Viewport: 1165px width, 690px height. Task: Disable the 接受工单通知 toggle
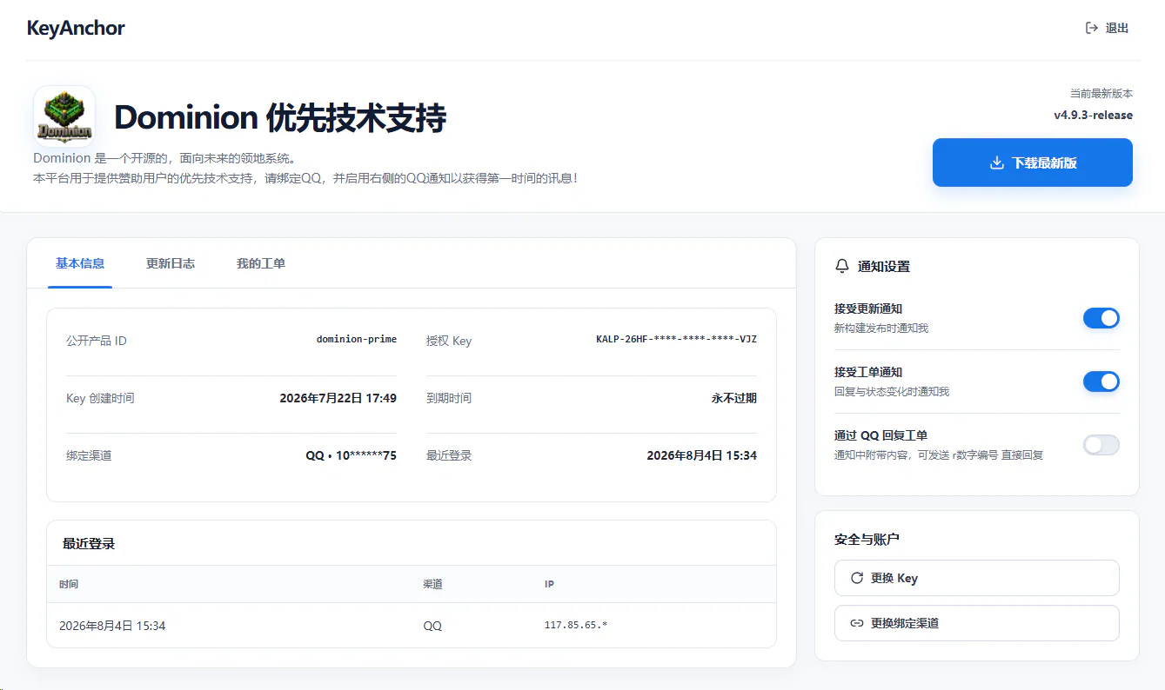click(x=1101, y=381)
